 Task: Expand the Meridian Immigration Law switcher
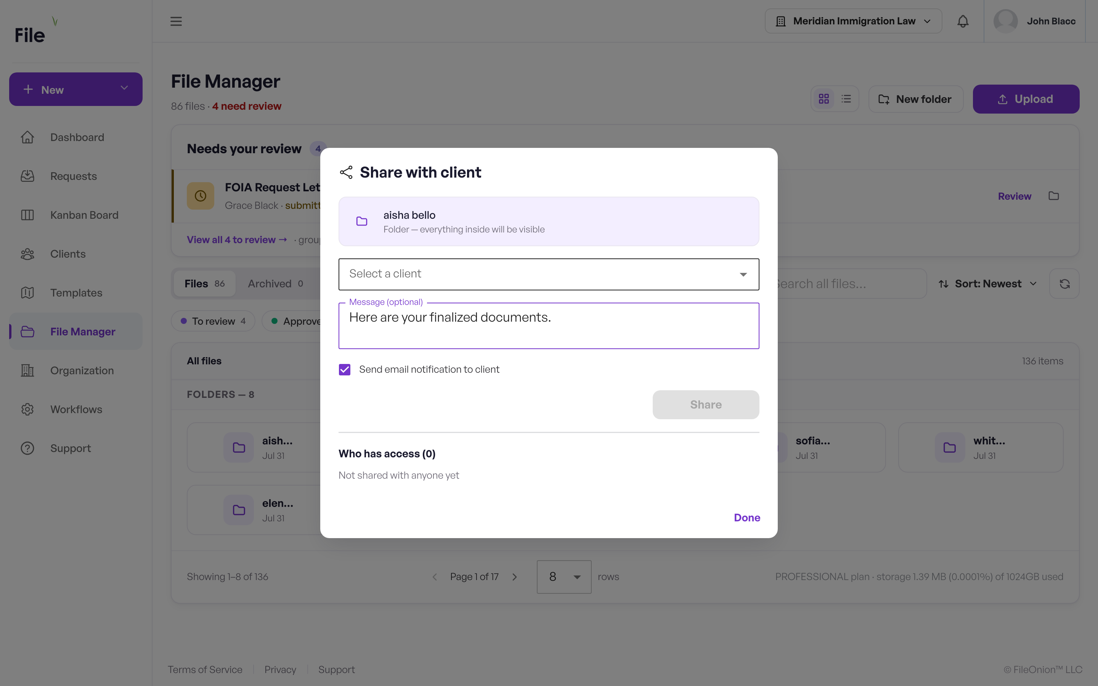[853, 21]
